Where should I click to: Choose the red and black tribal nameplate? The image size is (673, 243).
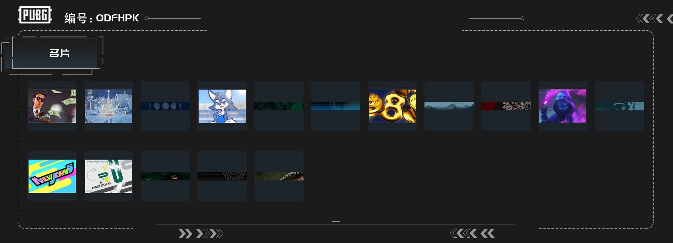click(506, 106)
